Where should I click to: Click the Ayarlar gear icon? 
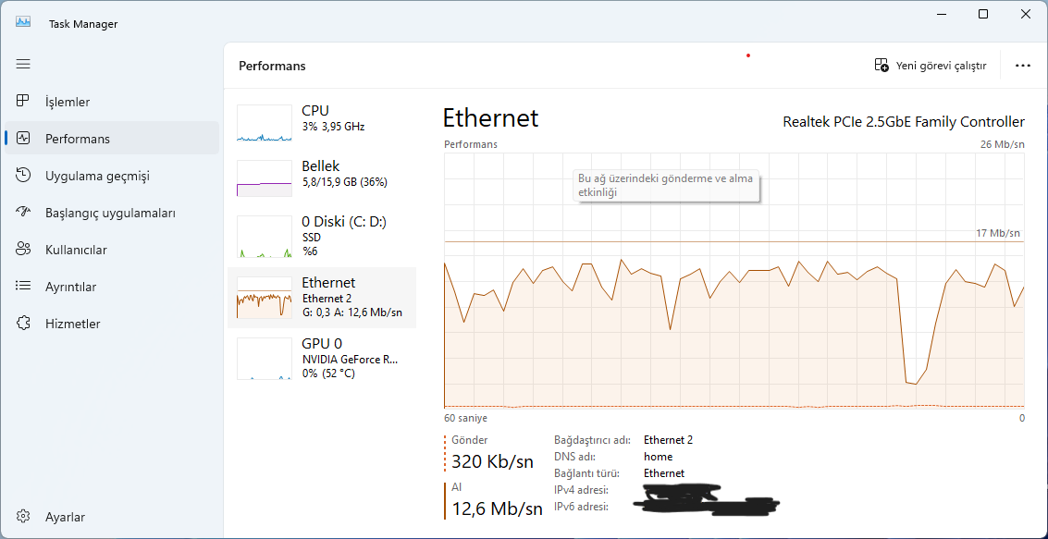coord(24,517)
